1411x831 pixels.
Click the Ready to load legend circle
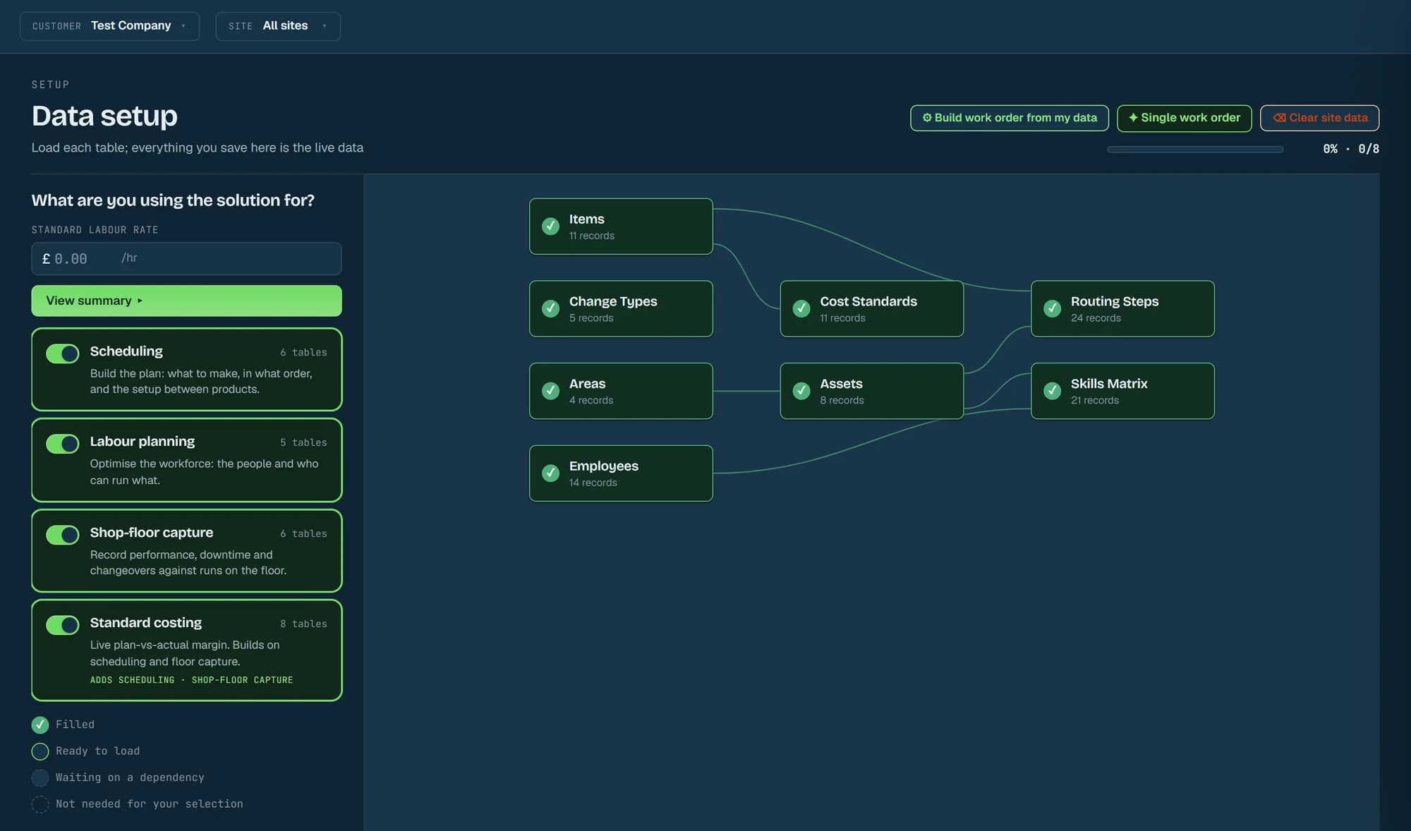coord(40,751)
